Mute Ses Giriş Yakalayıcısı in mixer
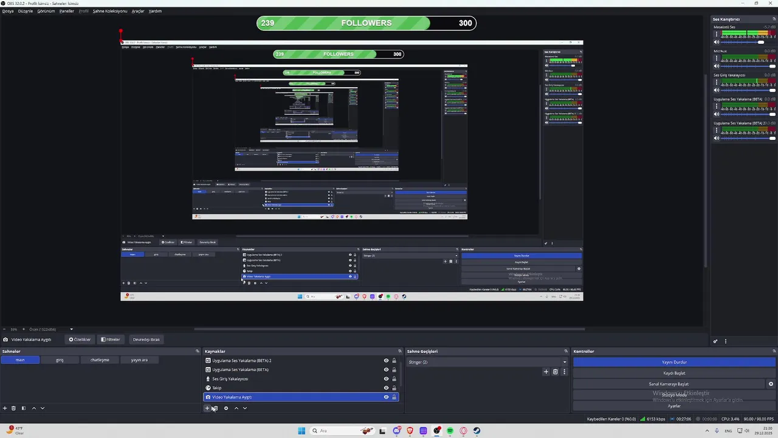This screenshot has height=438, width=778. point(717,90)
